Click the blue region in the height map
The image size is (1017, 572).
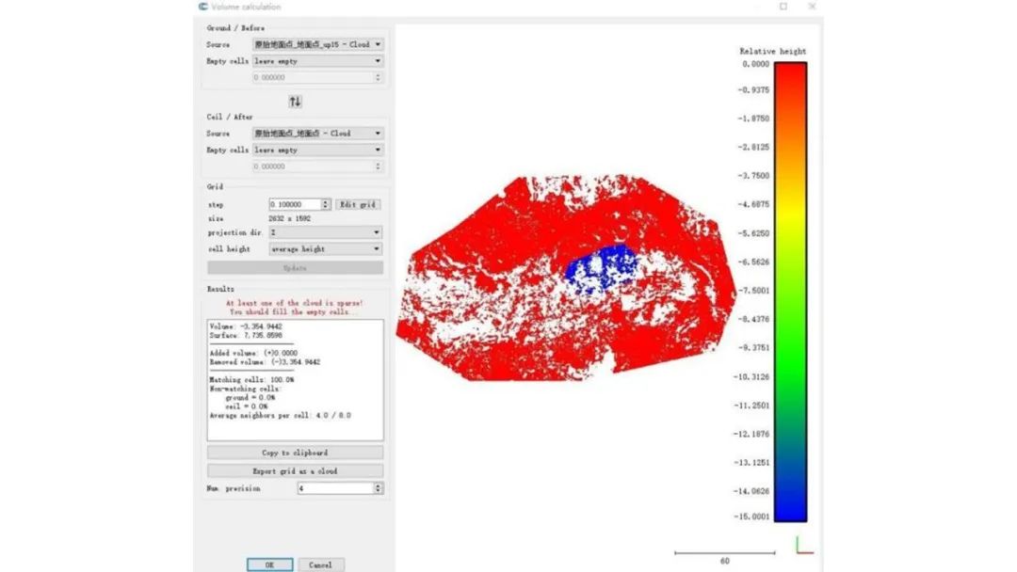(x=603, y=268)
